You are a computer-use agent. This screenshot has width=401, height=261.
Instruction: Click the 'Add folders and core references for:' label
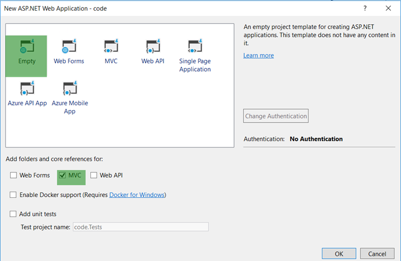[54, 159]
